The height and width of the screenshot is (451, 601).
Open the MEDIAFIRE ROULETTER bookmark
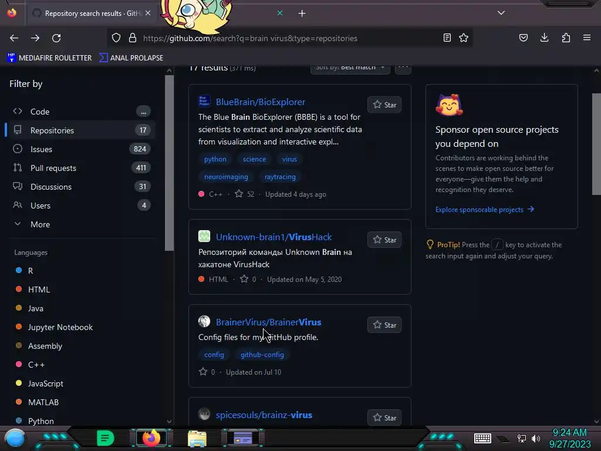49,58
